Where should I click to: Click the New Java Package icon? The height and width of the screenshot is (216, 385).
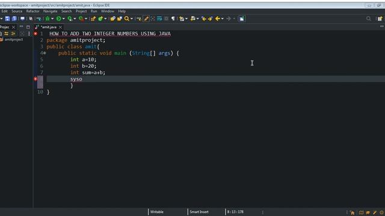pos(93,19)
